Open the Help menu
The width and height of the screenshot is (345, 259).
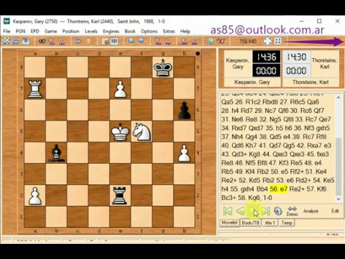click(185, 31)
